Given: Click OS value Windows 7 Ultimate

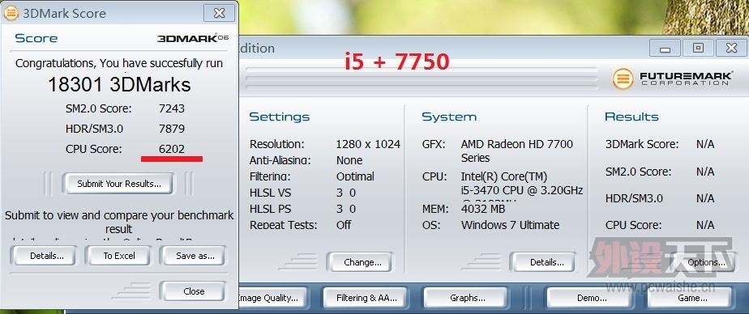Looking at the screenshot, I should tap(510, 225).
